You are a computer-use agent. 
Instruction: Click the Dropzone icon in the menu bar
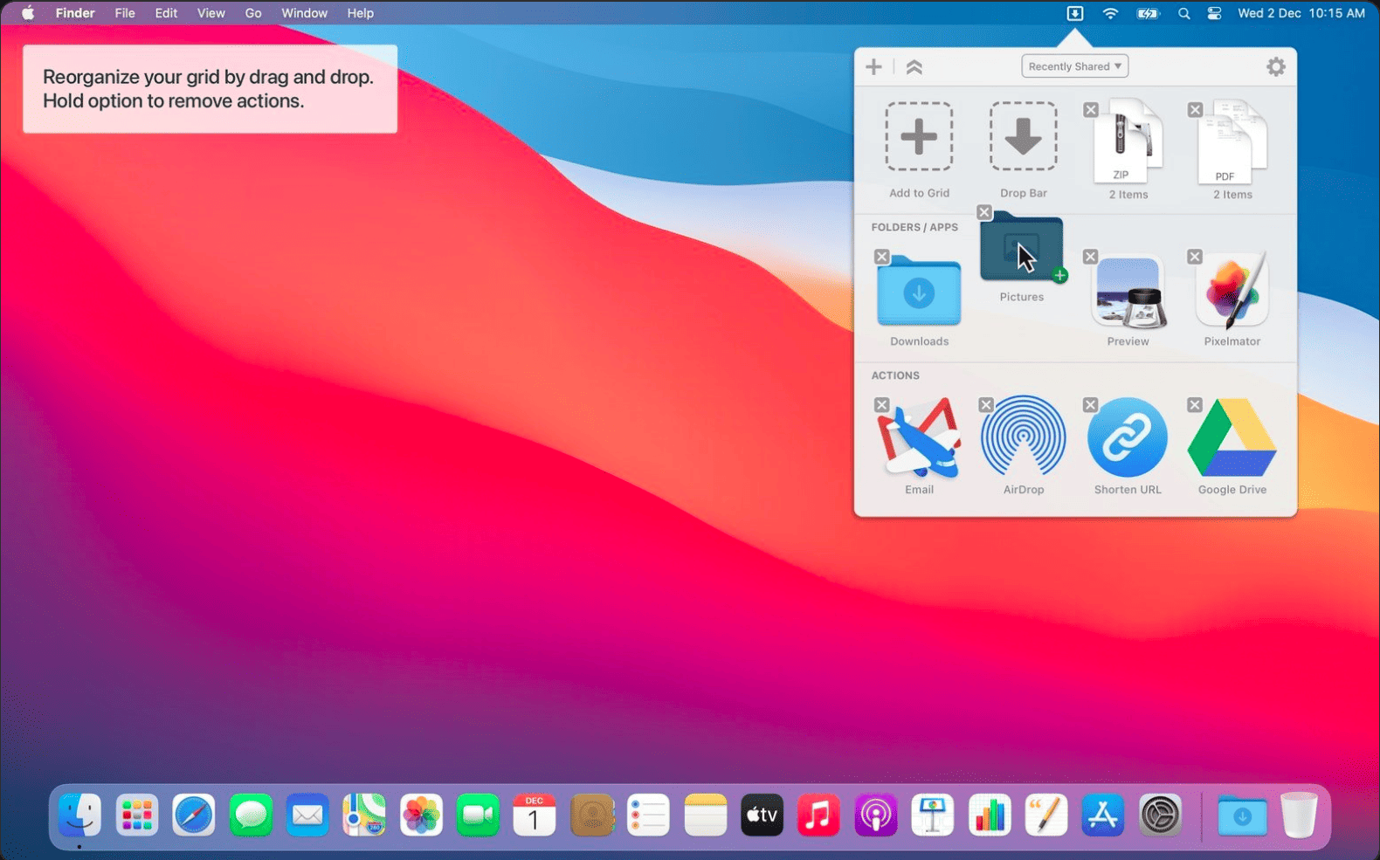click(1074, 13)
